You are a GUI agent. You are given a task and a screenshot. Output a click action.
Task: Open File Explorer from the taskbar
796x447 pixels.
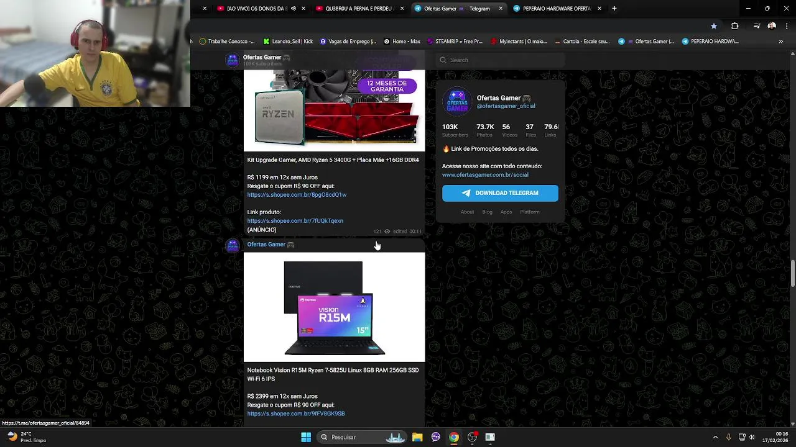(417, 437)
